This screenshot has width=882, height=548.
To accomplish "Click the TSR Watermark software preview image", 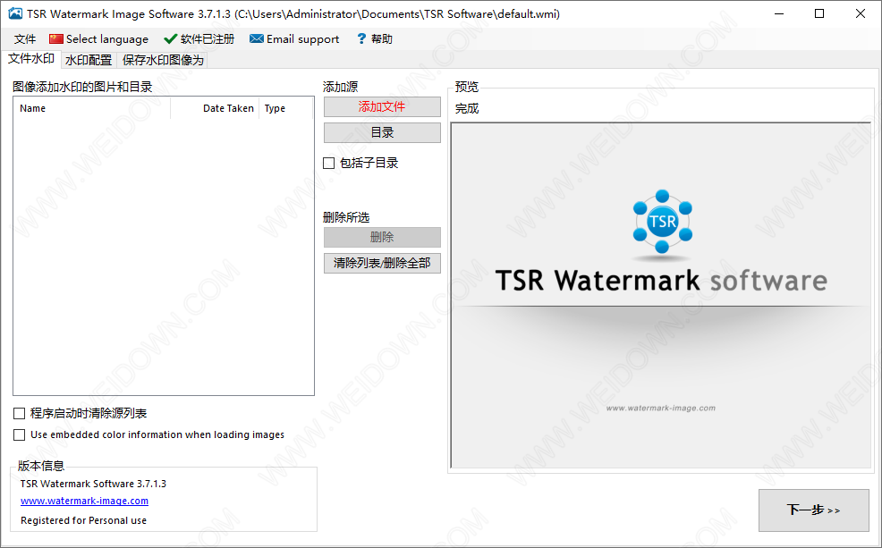I will click(661, 296).
